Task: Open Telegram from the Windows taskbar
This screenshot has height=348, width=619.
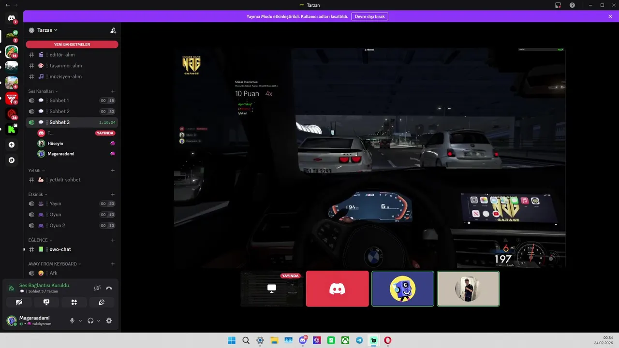Action: click(x=359, y=340)
